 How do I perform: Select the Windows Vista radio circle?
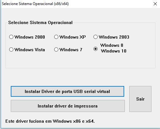pos(11,50)
